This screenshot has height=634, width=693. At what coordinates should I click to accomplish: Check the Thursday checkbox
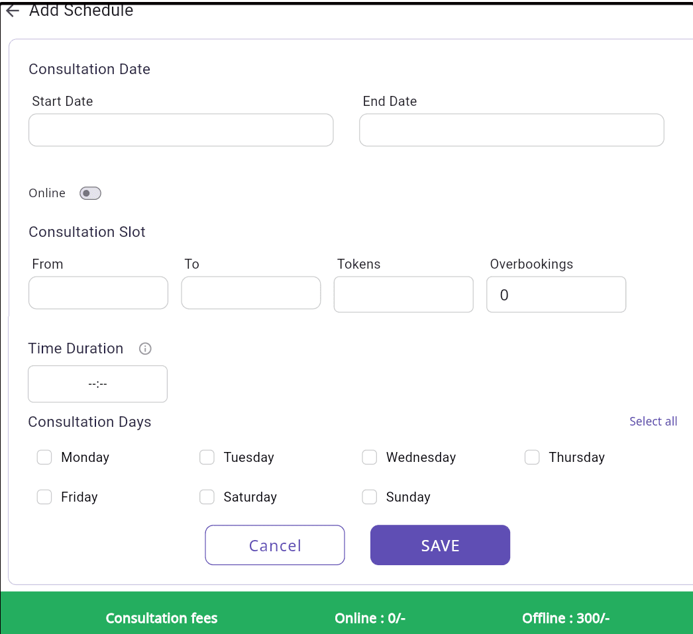point(532,457)
